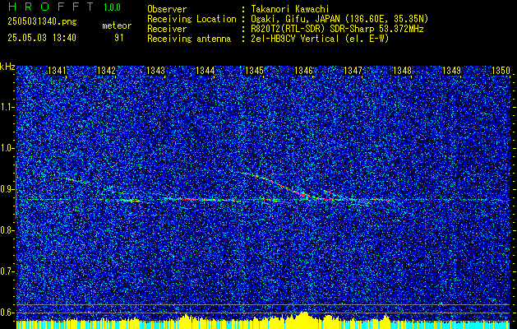This screenshot has width=517, height=329.
Task: Click R820T2(RTL-SDR) SDR-Sharp 53.372MHz text
Action: coord(337,29)
